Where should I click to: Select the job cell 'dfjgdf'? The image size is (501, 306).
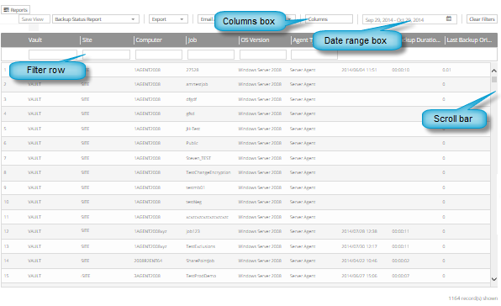tap(192, 99)
